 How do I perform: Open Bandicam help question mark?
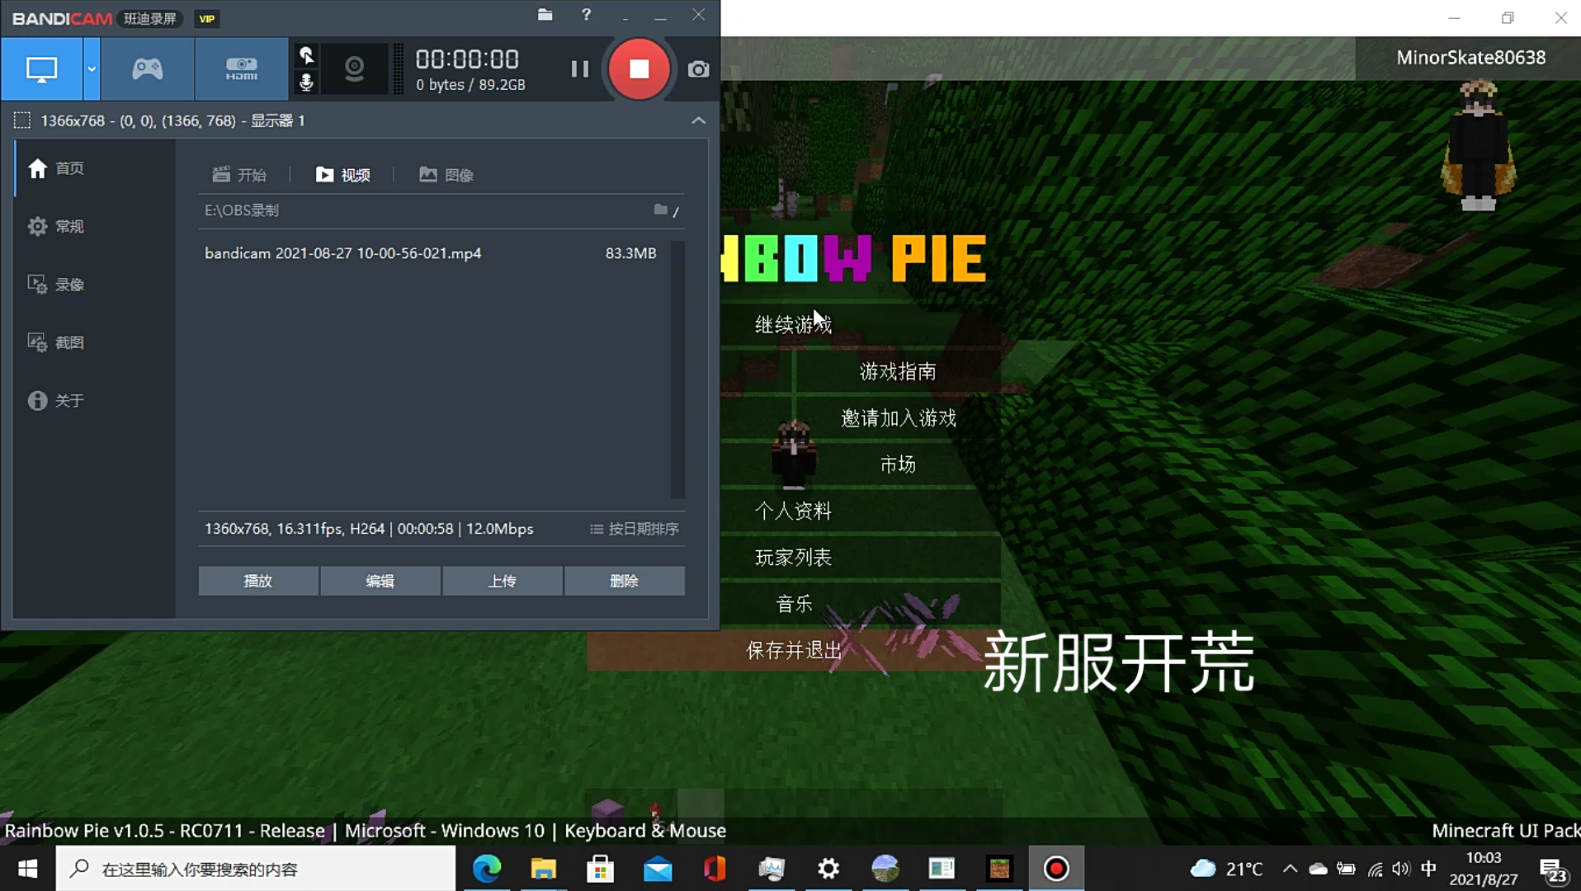(x=586, y=15)
